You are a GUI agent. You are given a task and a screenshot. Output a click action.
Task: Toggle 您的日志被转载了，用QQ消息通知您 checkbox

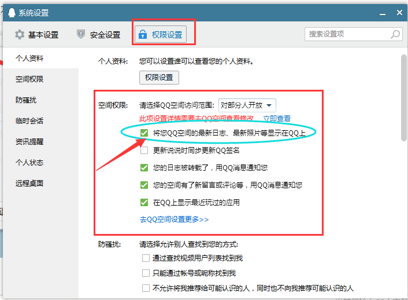[x=144, y=167]
